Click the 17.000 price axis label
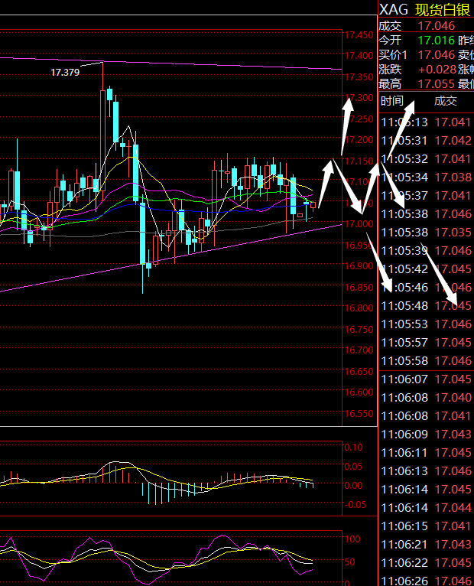The height and width of the screenshot is (586, 474). (359, 224)
